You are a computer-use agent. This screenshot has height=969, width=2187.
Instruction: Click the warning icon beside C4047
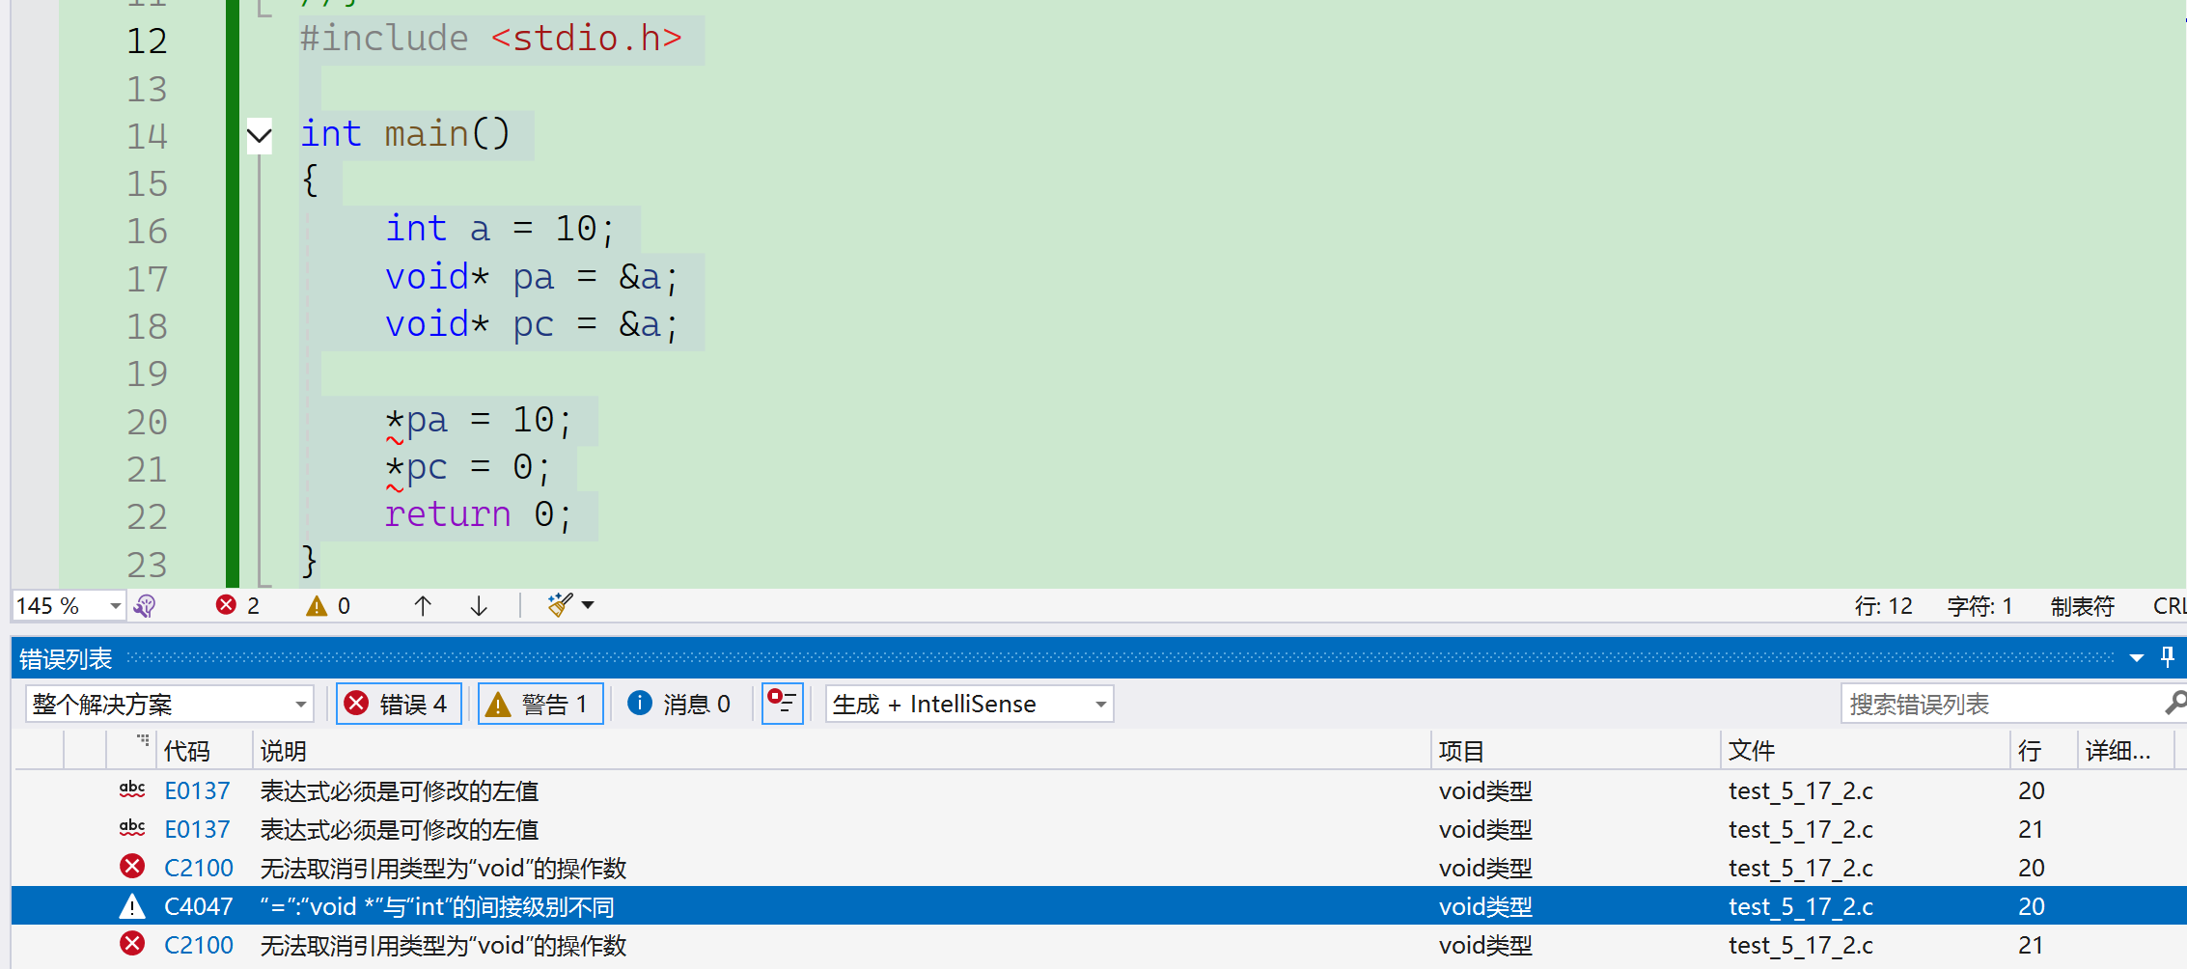132,906
